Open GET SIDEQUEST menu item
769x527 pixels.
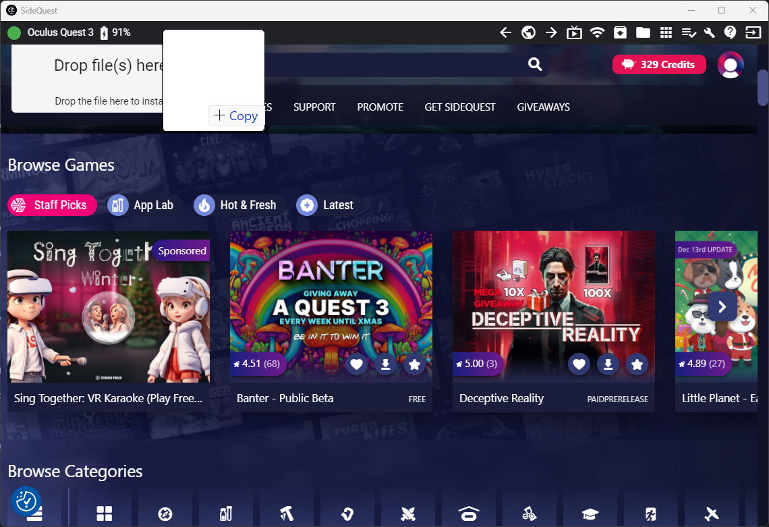pos(460,107)
